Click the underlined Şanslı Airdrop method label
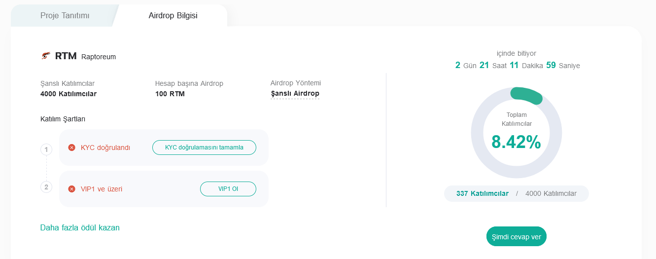This screenshot has height=259, width=656. 295,94
